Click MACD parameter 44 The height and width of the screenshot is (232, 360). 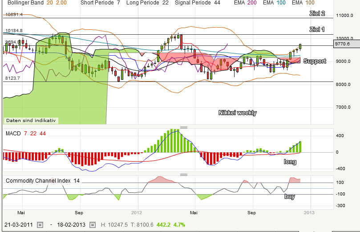43,134
